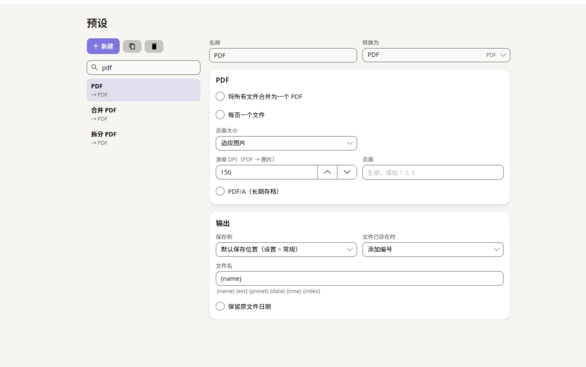Open the 保存到 location dropdown
This screenshot has height=367, width=586.
click(x=286, y=250)
